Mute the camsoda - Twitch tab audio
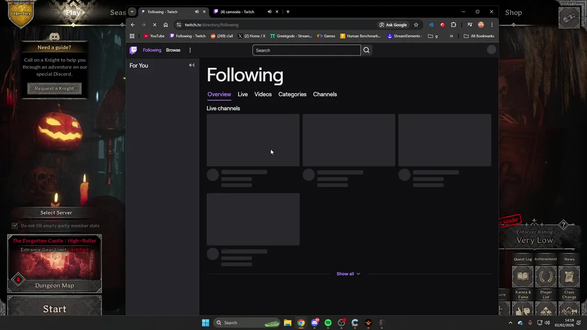This screenshot has height=330, width=587. click(x=270, y=12)
